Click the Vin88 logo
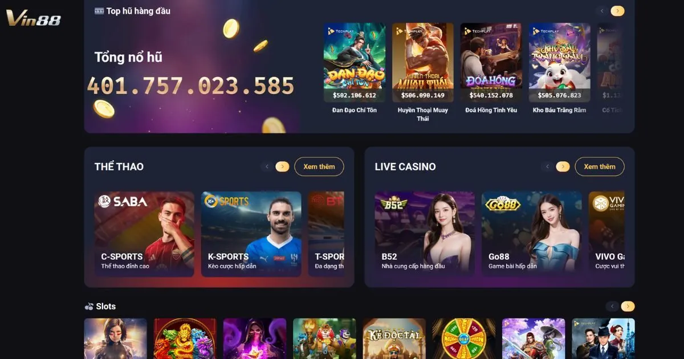 click(33, 18)
